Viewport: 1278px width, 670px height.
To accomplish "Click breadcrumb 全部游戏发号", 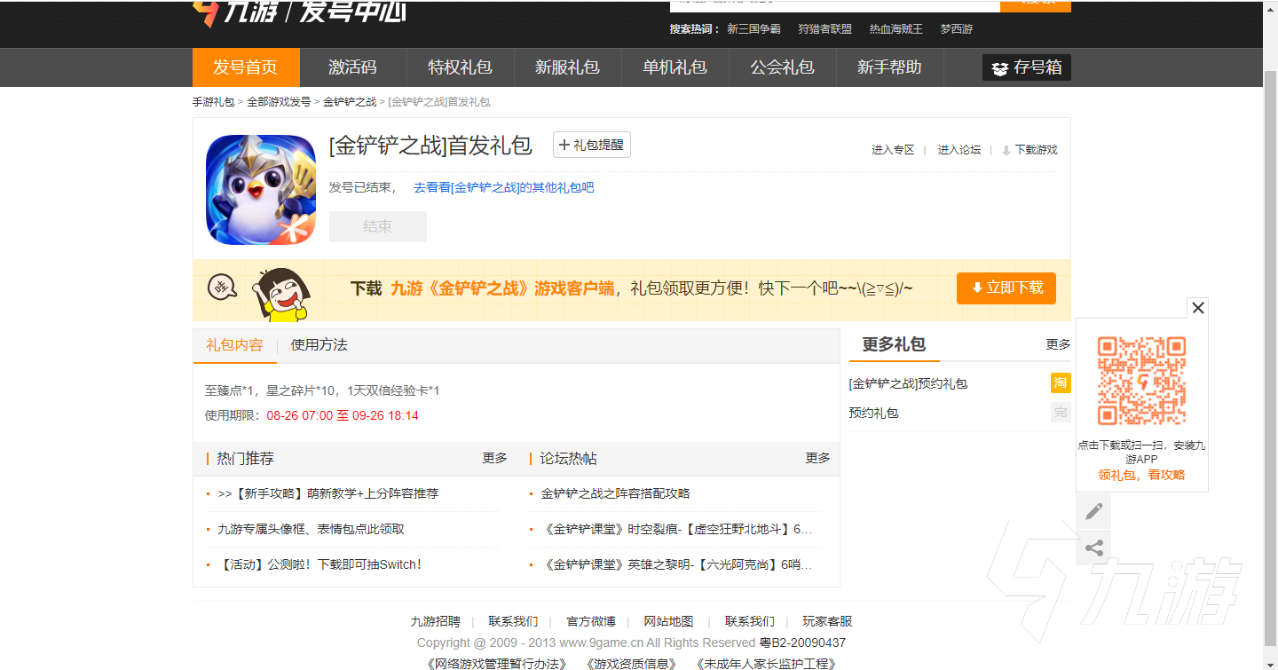I will [x=279, y=102].
